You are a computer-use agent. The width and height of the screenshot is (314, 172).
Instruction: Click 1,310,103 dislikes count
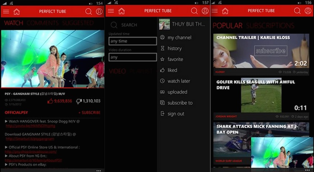point(92,101)
